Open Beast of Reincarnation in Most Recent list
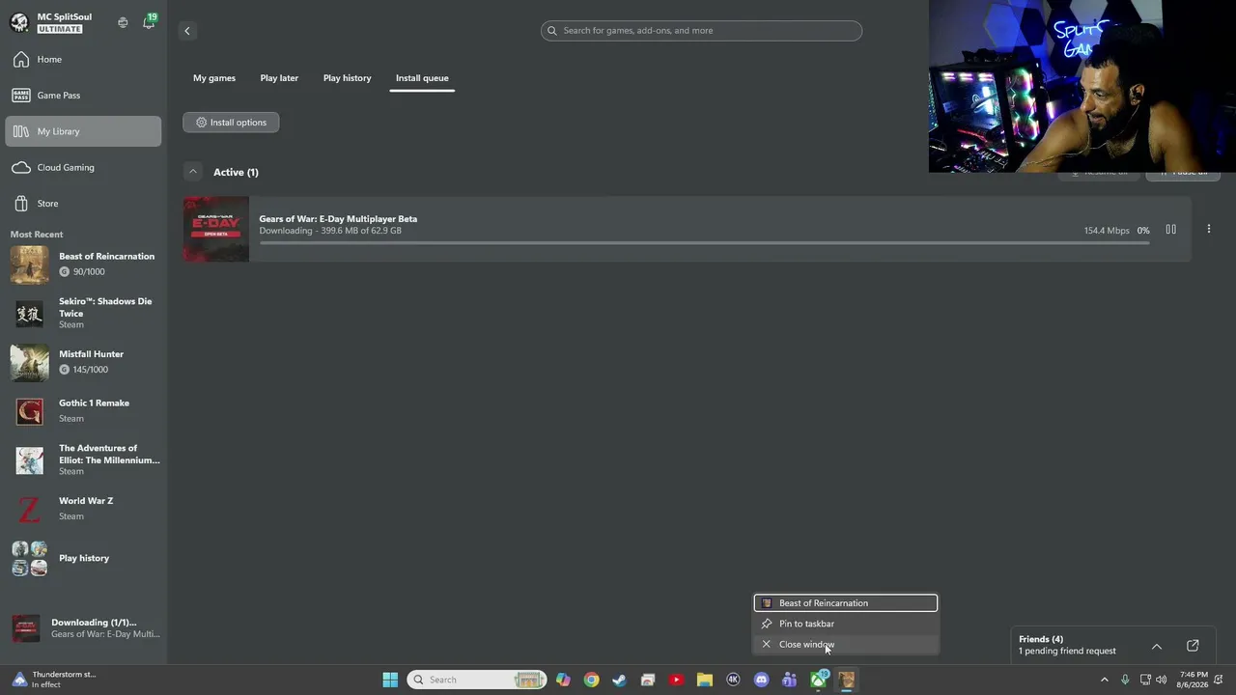This screenshot has height=695, width=1236. 83,264
